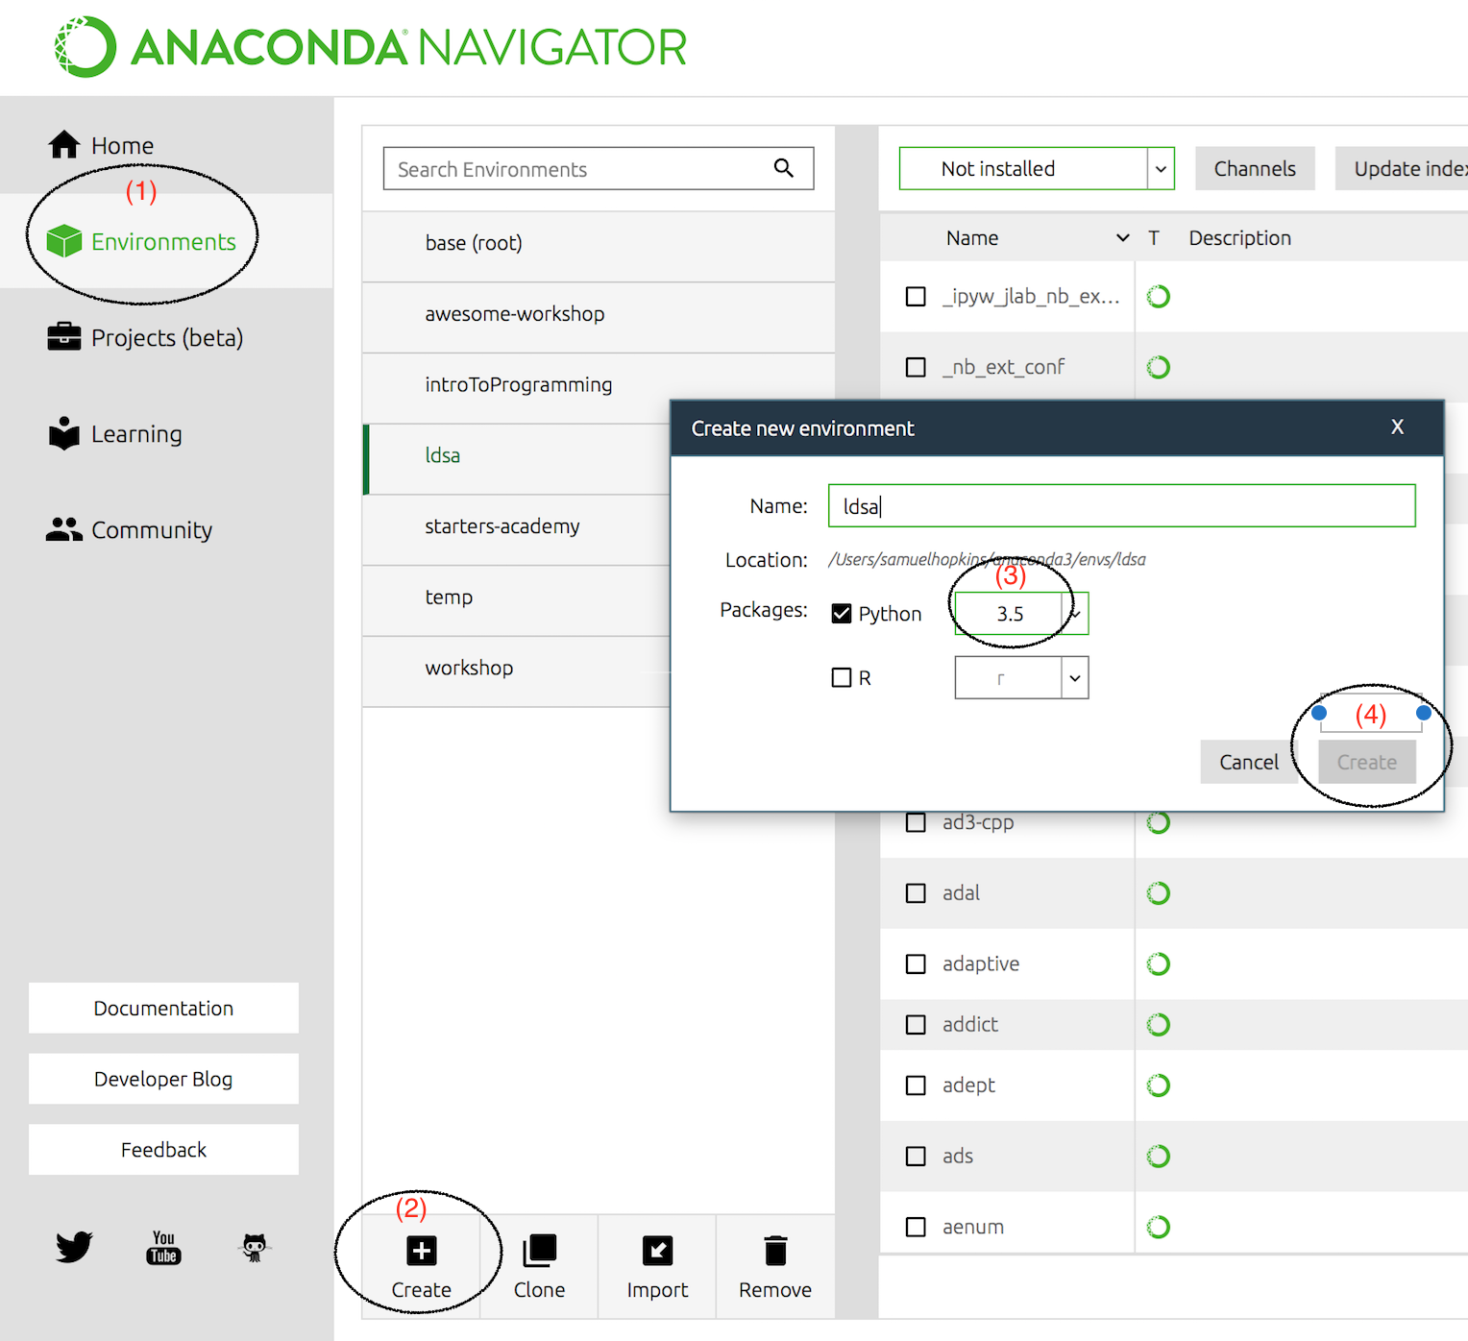Click the Anaconda Navigator logo

[x=371, y=47]
